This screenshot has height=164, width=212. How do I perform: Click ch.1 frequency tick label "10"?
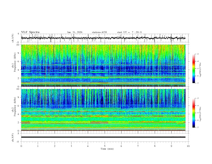[x=18, y=45]
